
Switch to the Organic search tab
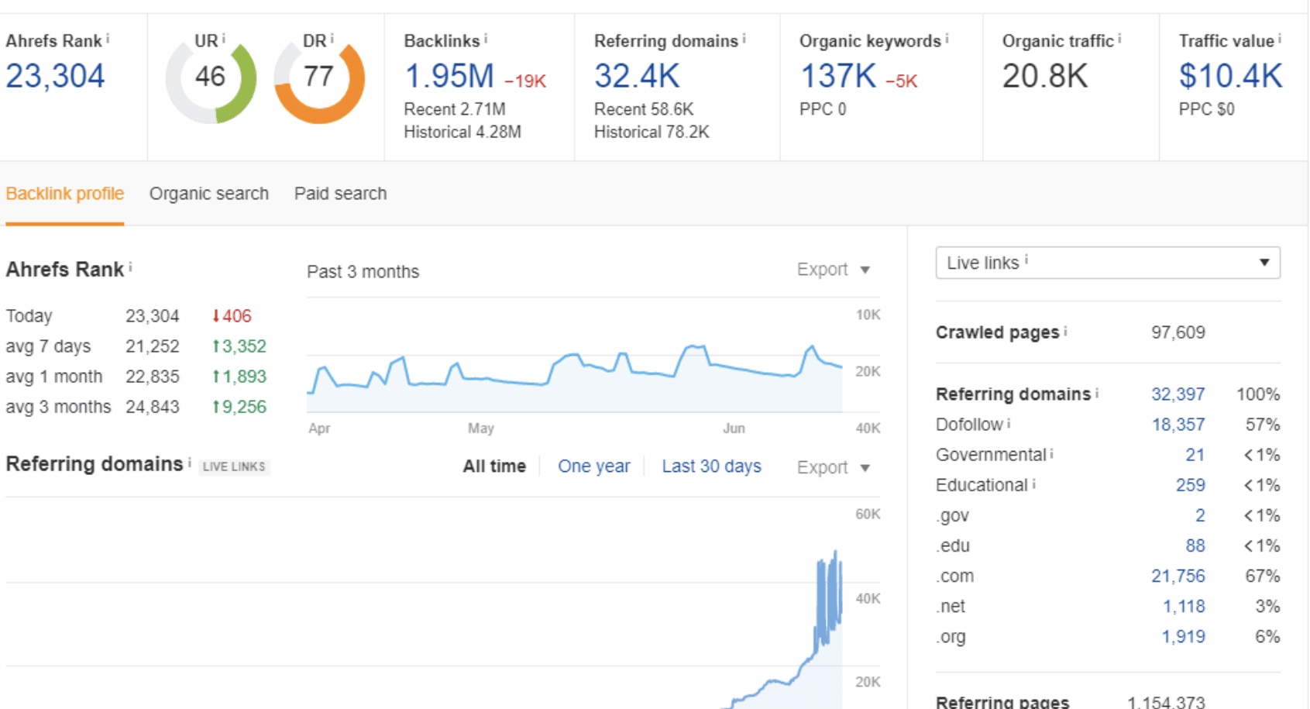(x=209, y=194)
